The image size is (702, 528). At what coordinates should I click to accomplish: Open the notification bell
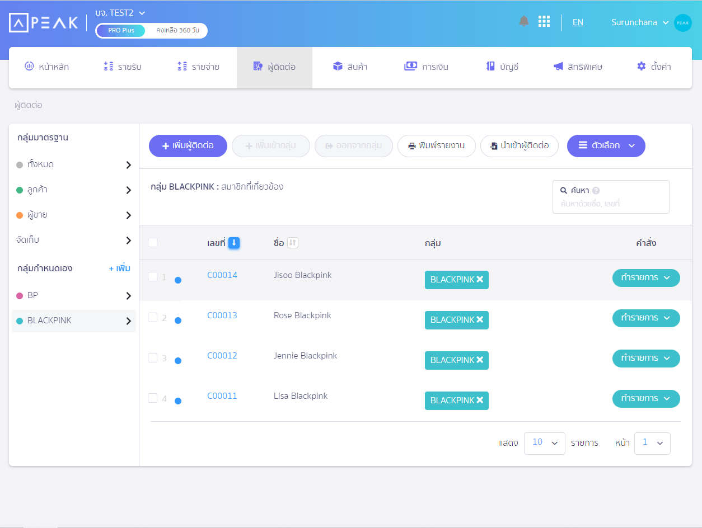[524, 21]
